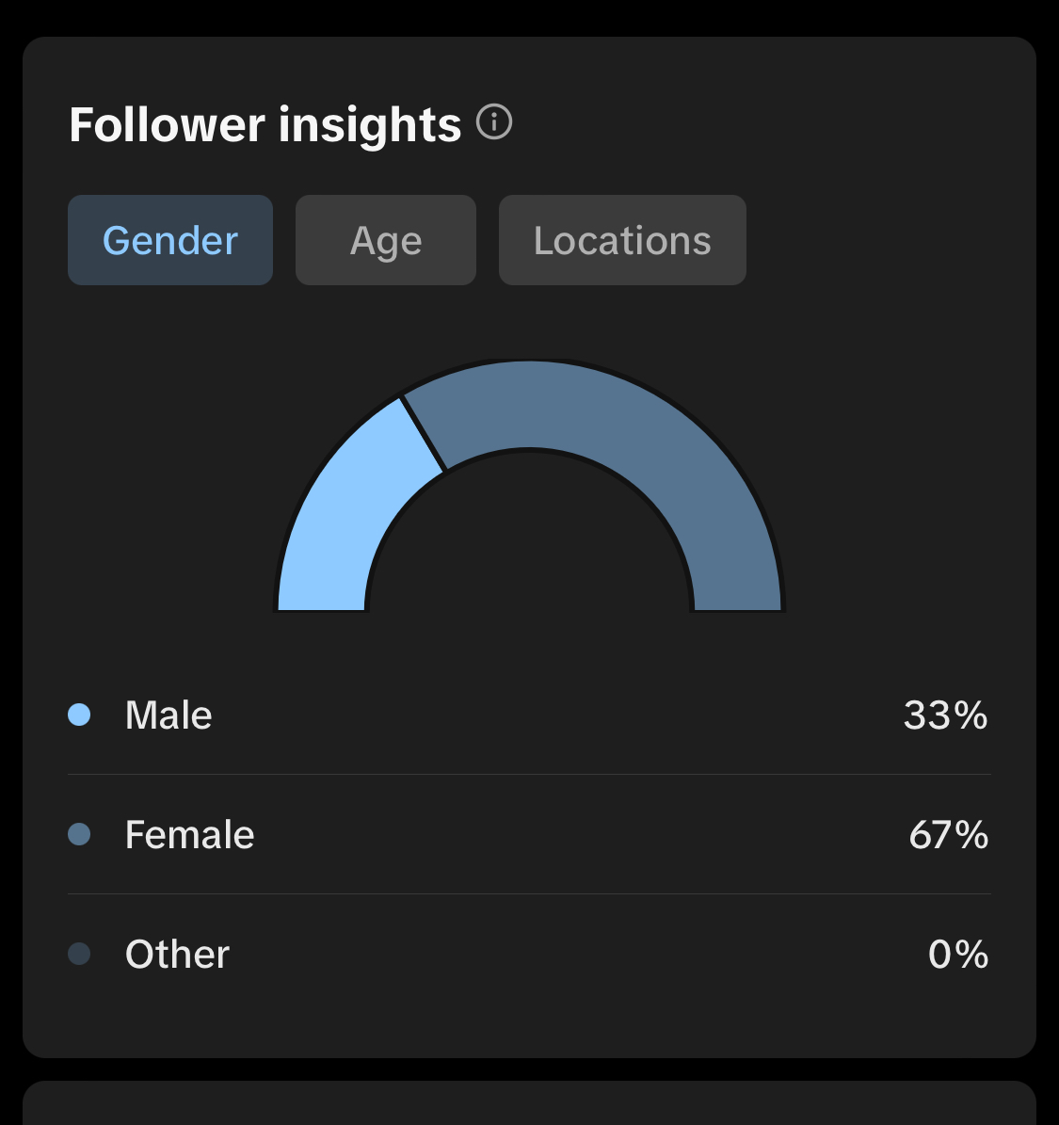
Task: Open the Follower insights info icon
Action: (494, 122)
